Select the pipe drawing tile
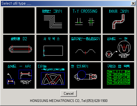 pos(118,20)
